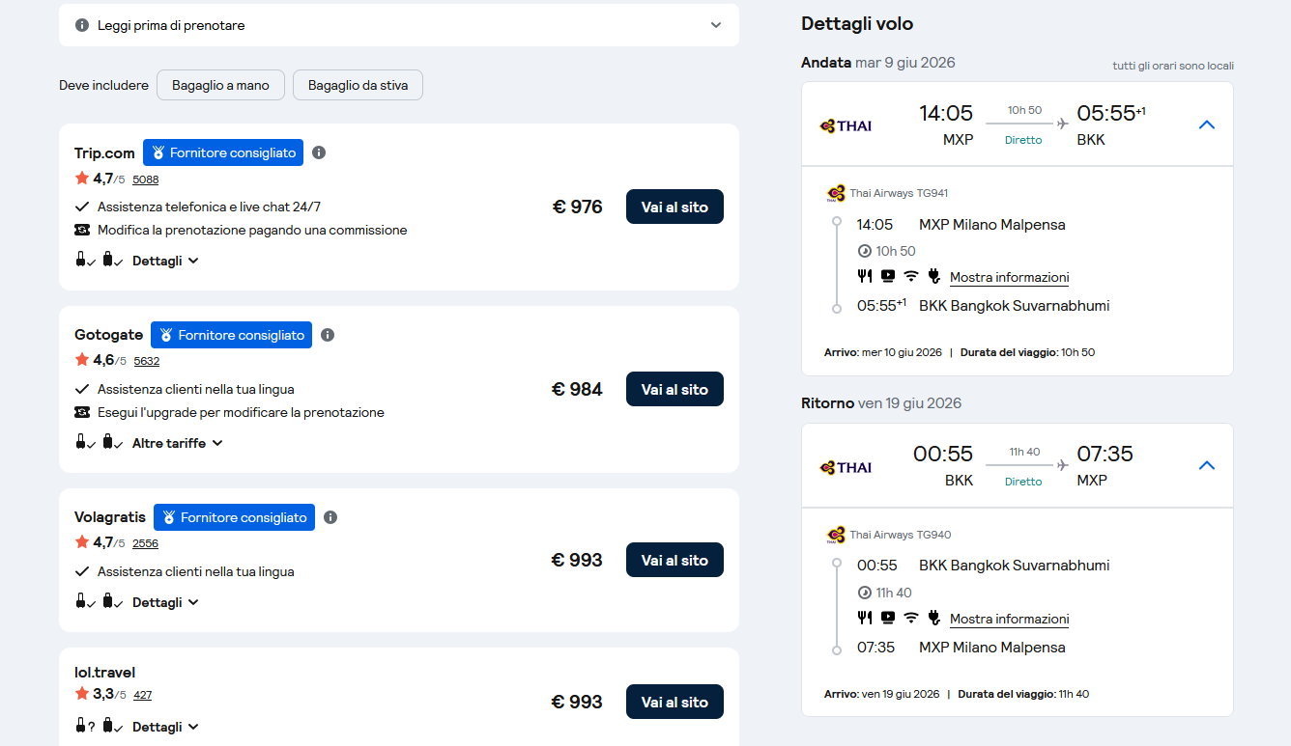Click the star rating icon for Trip.com
The height and width of the screenshot is (746, 1291).
click(x=82, y=178)
